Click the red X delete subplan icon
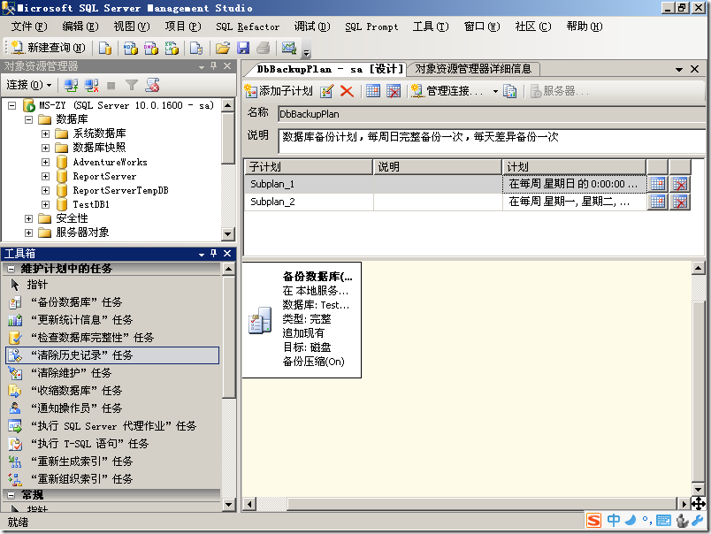This screenshot has height=534, width=711. pos(347,91)
